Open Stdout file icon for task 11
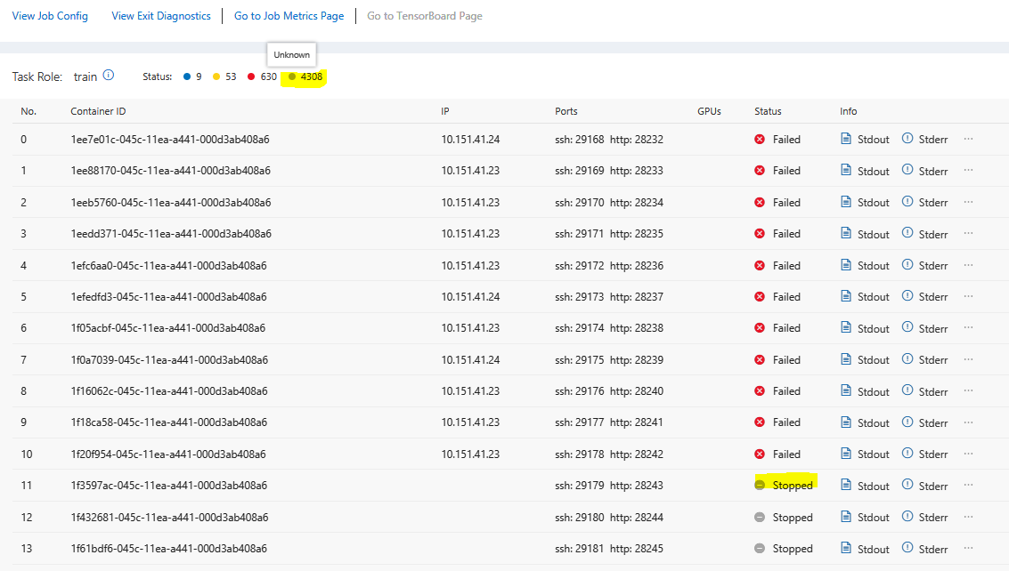 tap(846, 484)
